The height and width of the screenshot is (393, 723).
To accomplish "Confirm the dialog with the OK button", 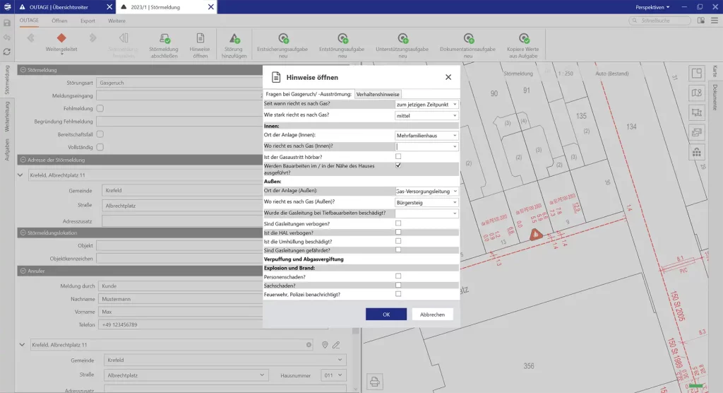I will (386, 315).
